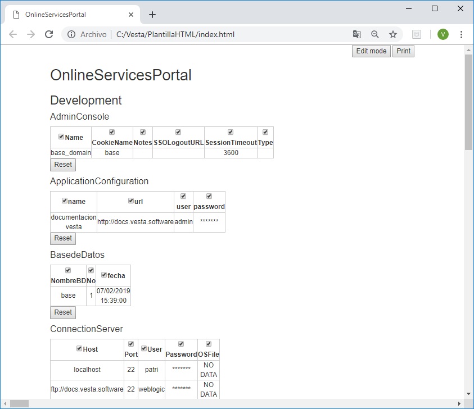Click the site information icon

pyautogui.click(x=71, y=34)
